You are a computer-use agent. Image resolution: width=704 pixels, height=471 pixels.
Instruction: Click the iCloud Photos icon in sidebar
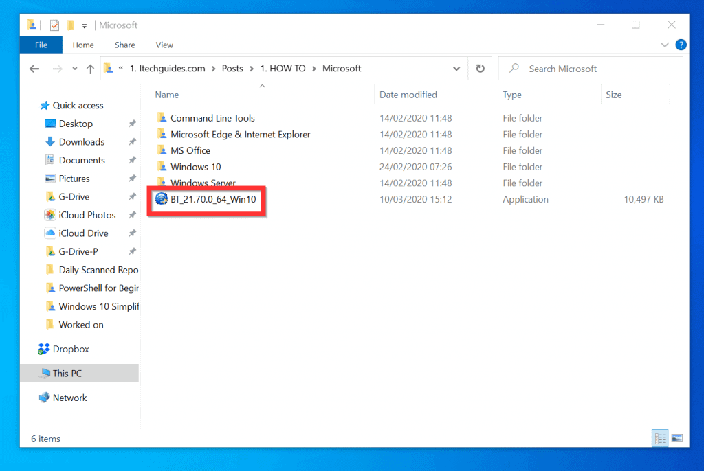pos(49,215)
